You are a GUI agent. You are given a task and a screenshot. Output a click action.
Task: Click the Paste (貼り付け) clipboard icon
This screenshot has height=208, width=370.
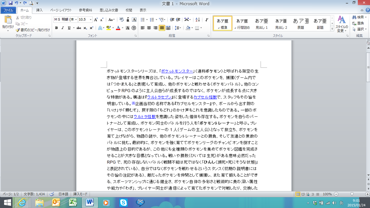[8, 20]
